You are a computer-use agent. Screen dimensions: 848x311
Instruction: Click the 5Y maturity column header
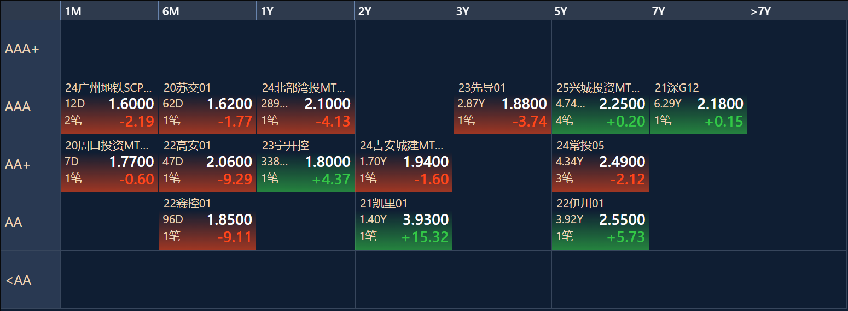point(600,11)
